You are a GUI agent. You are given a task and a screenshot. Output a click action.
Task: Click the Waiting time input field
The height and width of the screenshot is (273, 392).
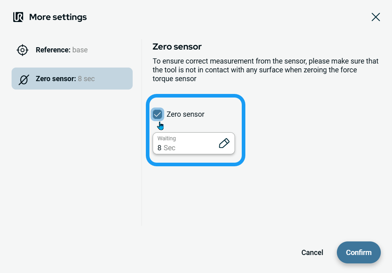coord(186,143)
